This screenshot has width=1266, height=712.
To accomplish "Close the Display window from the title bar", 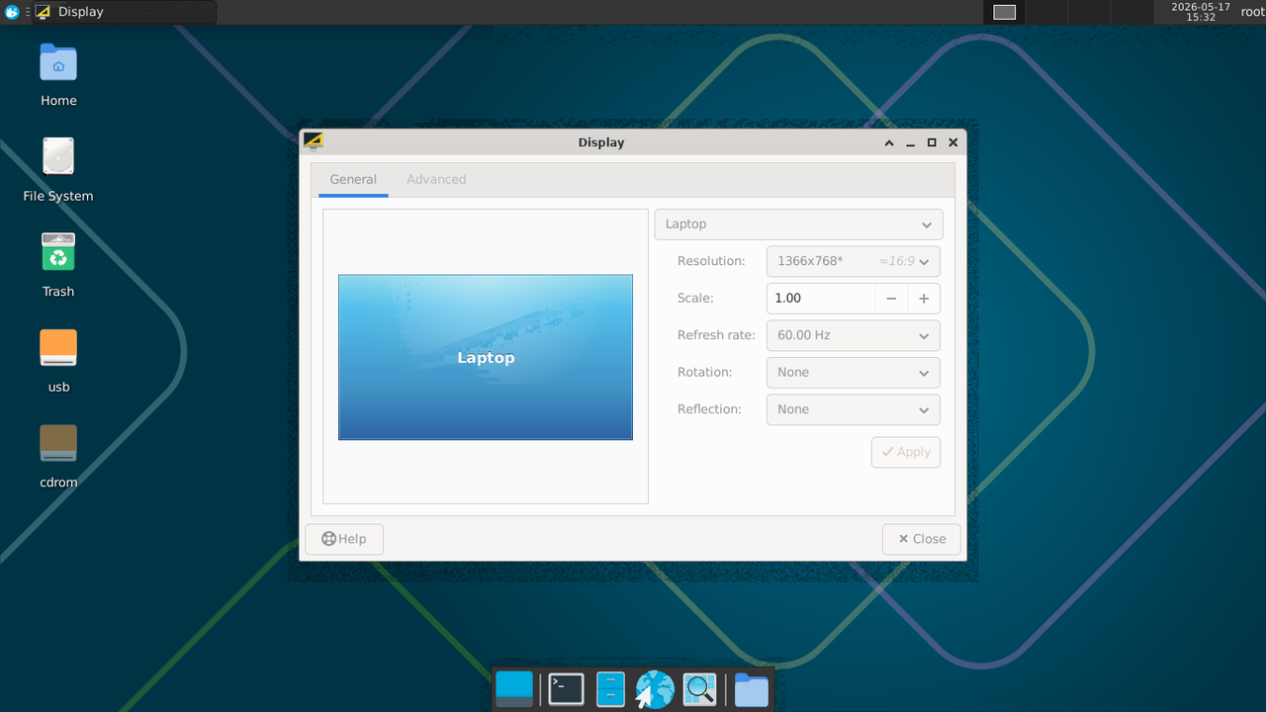I will (952, 142).
